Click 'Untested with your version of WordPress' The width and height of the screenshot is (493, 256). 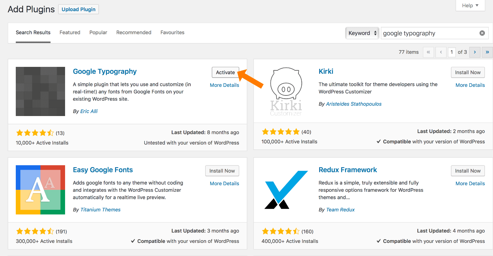[x=192, y=143]
